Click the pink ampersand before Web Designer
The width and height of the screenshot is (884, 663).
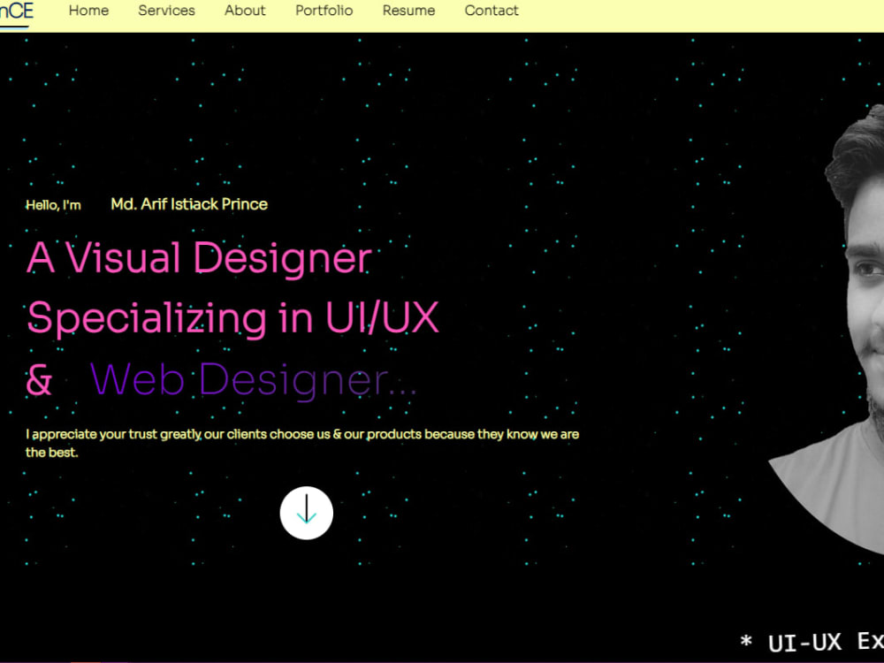click(39, 380)
